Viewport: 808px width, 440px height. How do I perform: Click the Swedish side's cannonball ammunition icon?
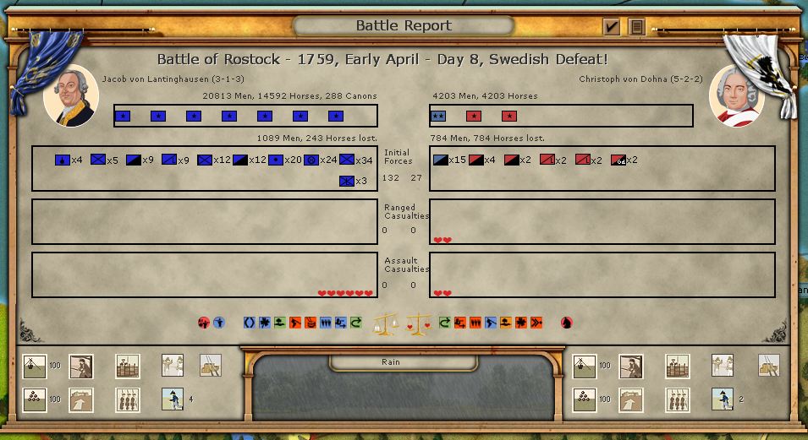point(34,399)
